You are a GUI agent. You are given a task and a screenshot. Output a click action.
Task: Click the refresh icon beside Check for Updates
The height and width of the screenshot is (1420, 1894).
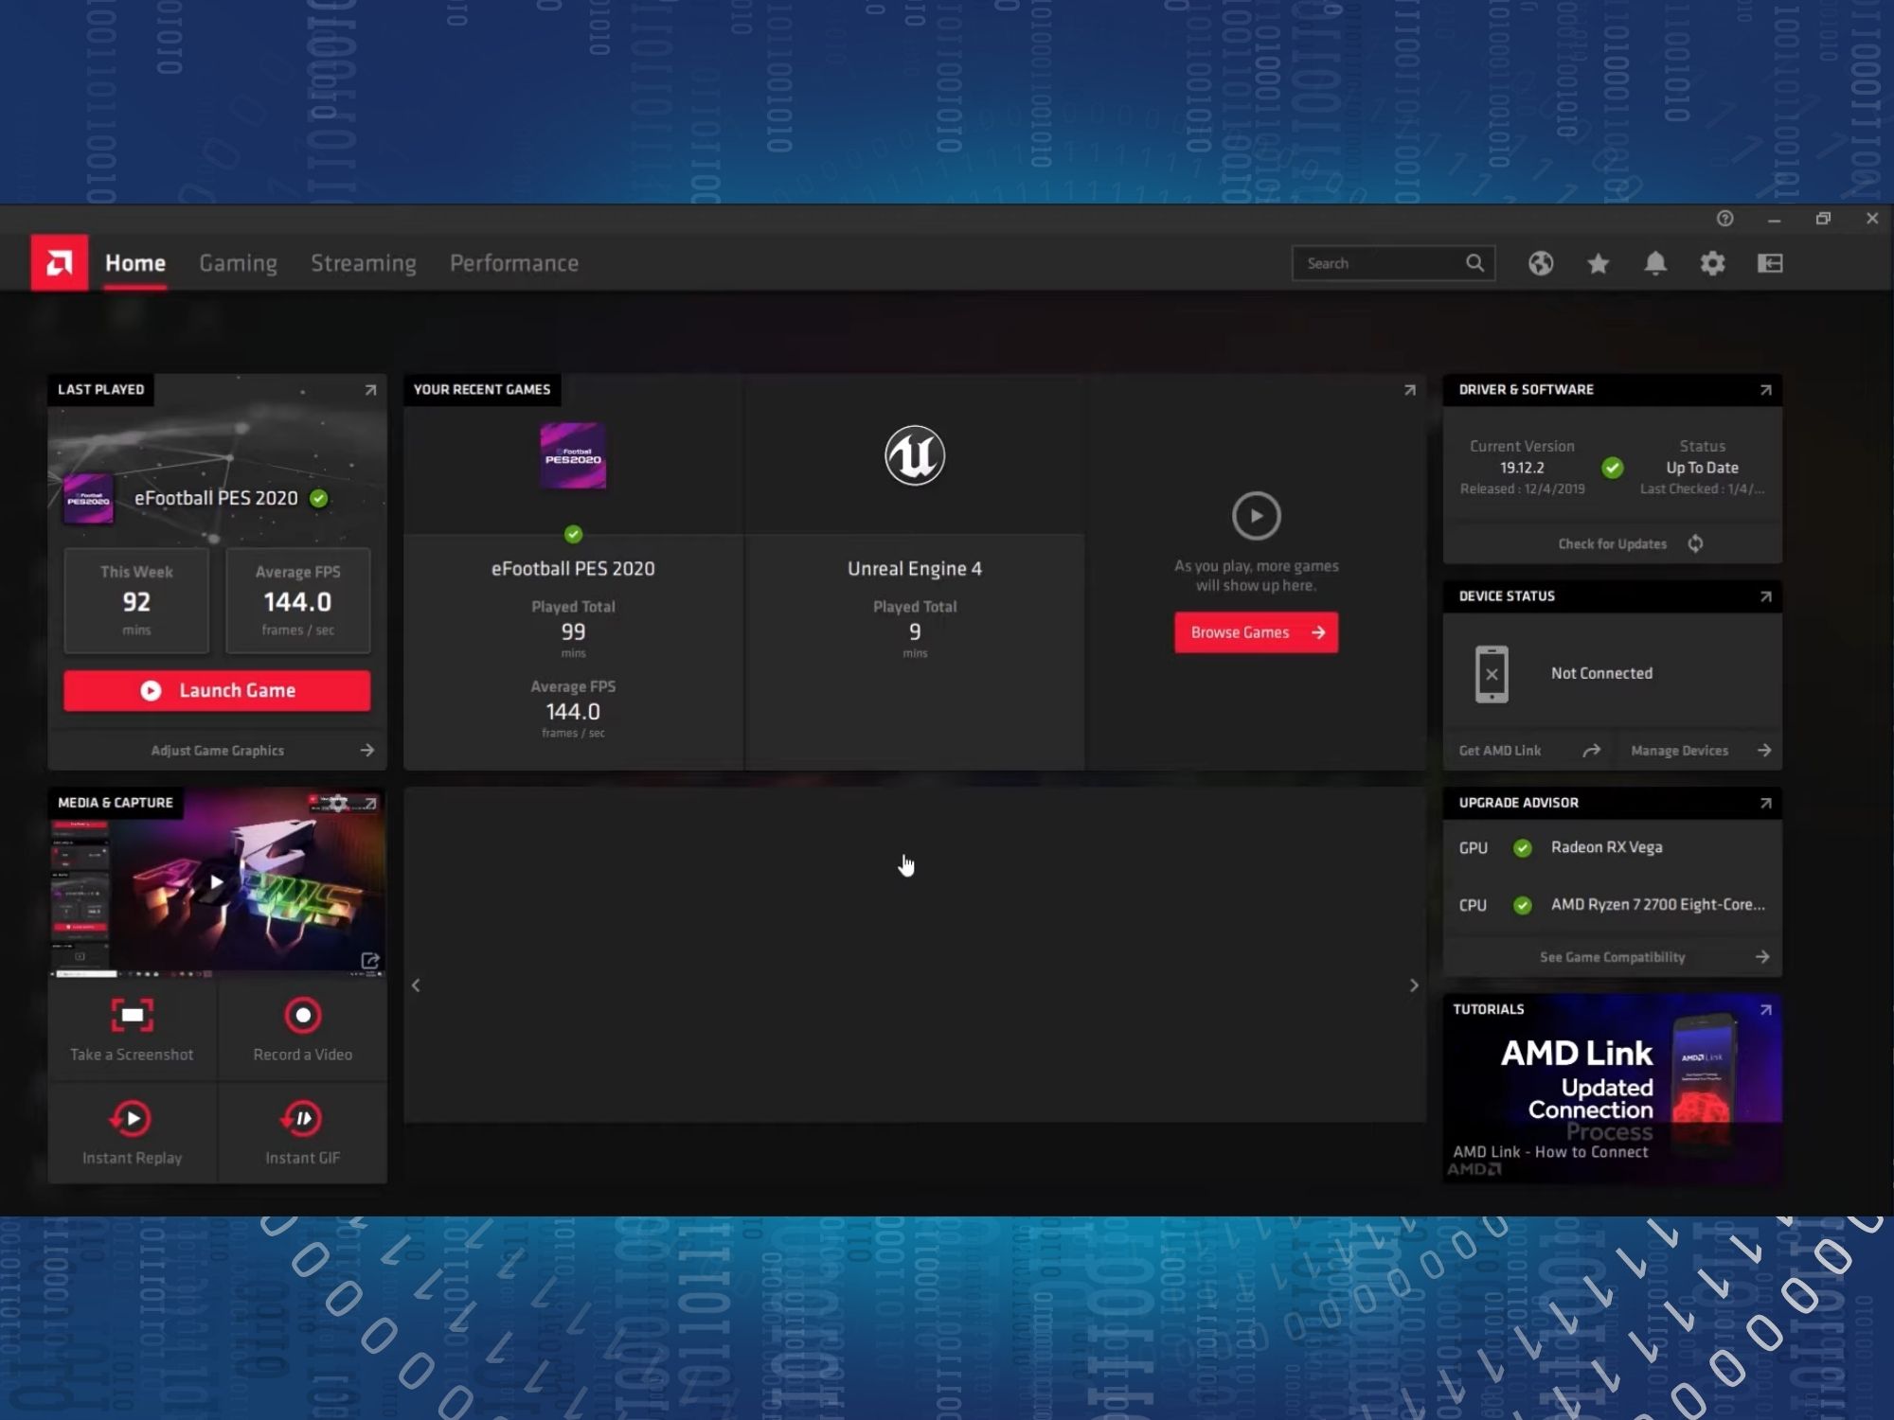point(1695,543)
